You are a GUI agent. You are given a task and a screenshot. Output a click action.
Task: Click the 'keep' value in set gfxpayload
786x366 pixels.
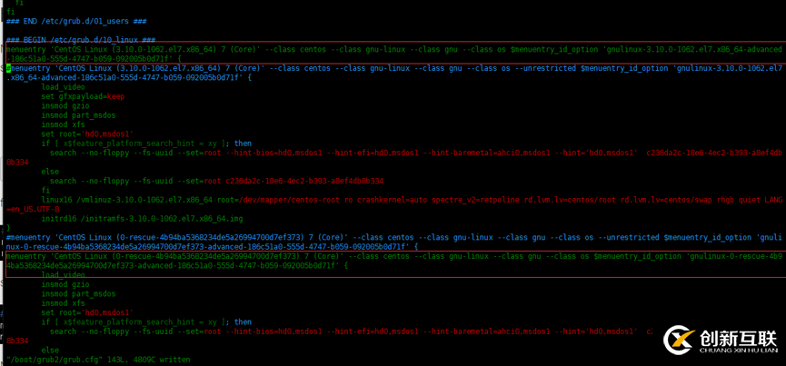115,96
